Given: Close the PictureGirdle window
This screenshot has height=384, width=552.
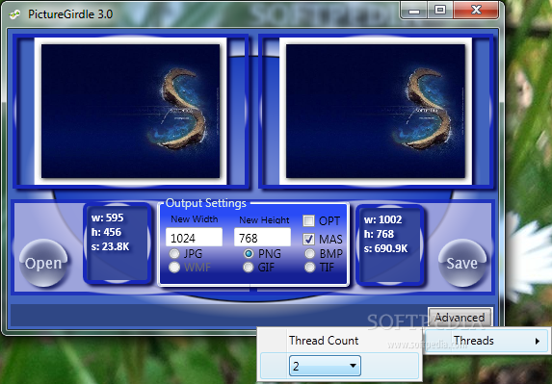Looking at the screenshot, I should [x=476, y=11].
